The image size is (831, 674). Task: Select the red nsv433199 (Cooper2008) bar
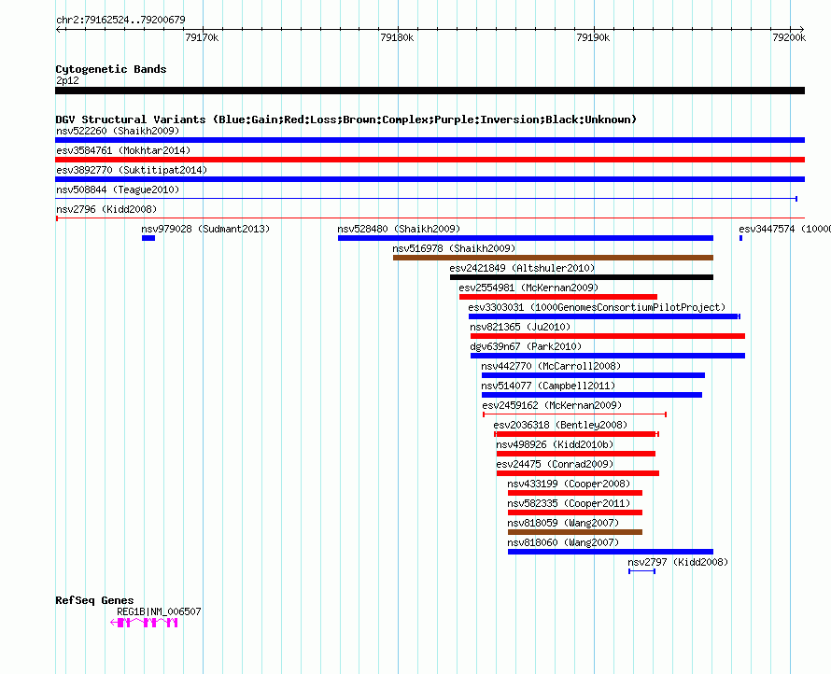pos(575,493)
